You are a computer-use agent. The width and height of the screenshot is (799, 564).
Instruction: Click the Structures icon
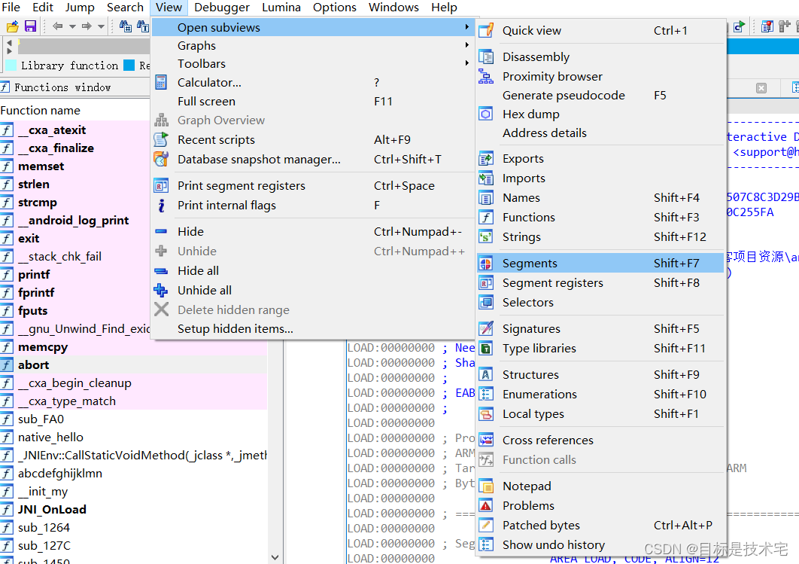486,375
